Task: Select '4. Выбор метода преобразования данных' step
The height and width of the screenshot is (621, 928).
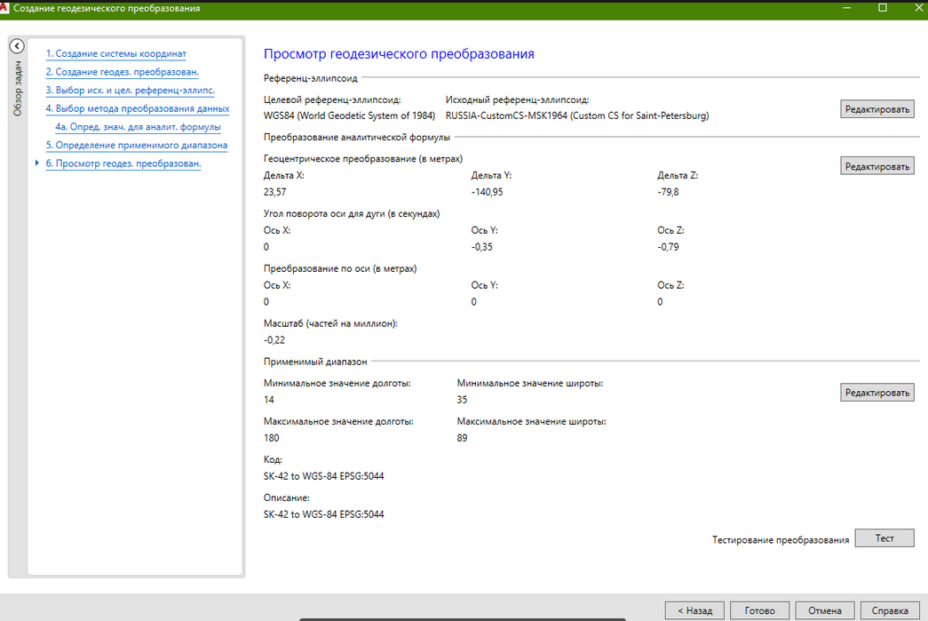Action: 137,108
